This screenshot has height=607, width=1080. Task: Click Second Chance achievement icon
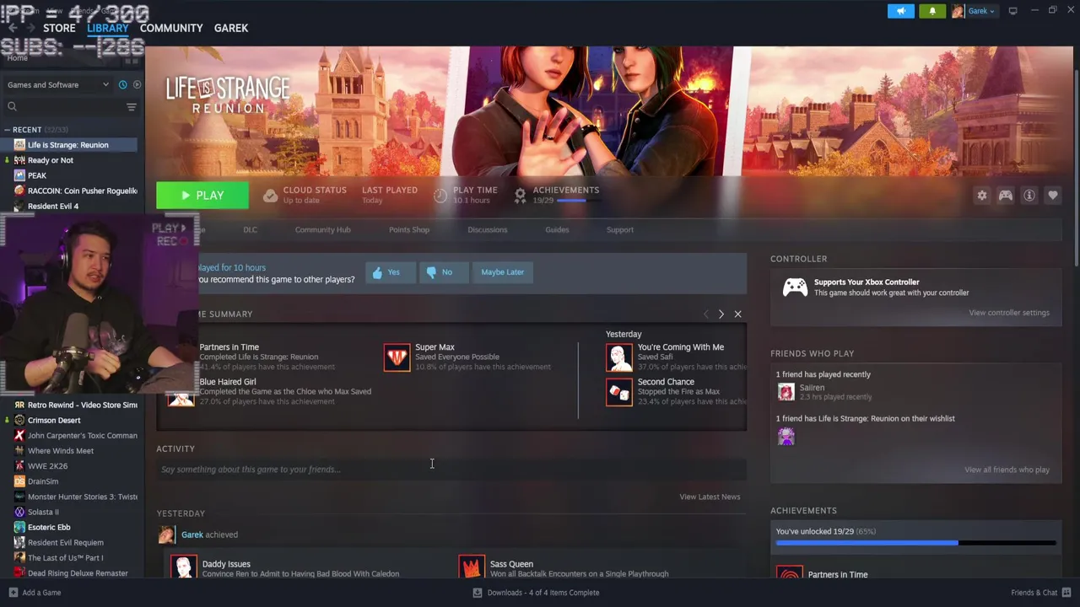(618, 392)
